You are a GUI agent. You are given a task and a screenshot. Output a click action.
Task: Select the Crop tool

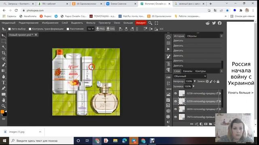[x=4, y=53]
